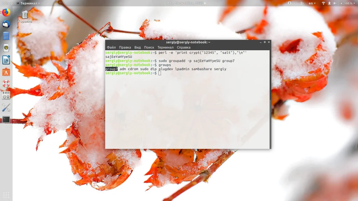Open Ubuntu Software orange bag icon
The width and height of the screenshot is (358, 201).
click(x=6, y=72)
